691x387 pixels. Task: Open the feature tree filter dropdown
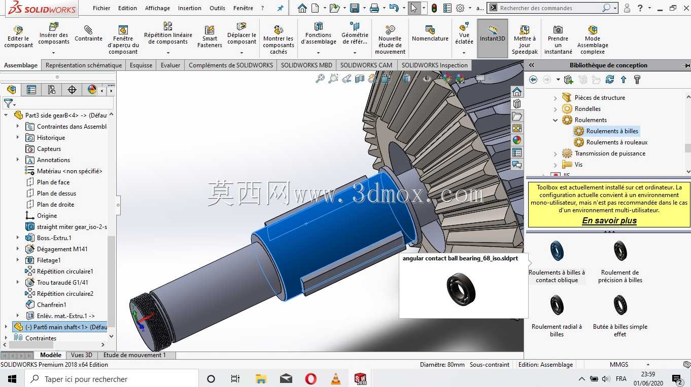(10, 103)
